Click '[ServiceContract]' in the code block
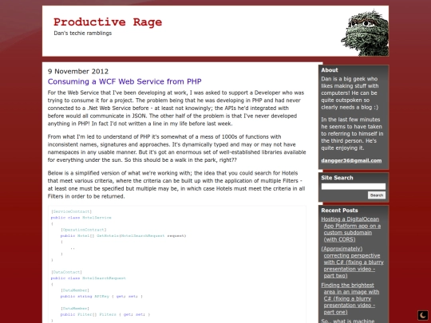This screenshot has height=323, width=431. coord(71,211)
